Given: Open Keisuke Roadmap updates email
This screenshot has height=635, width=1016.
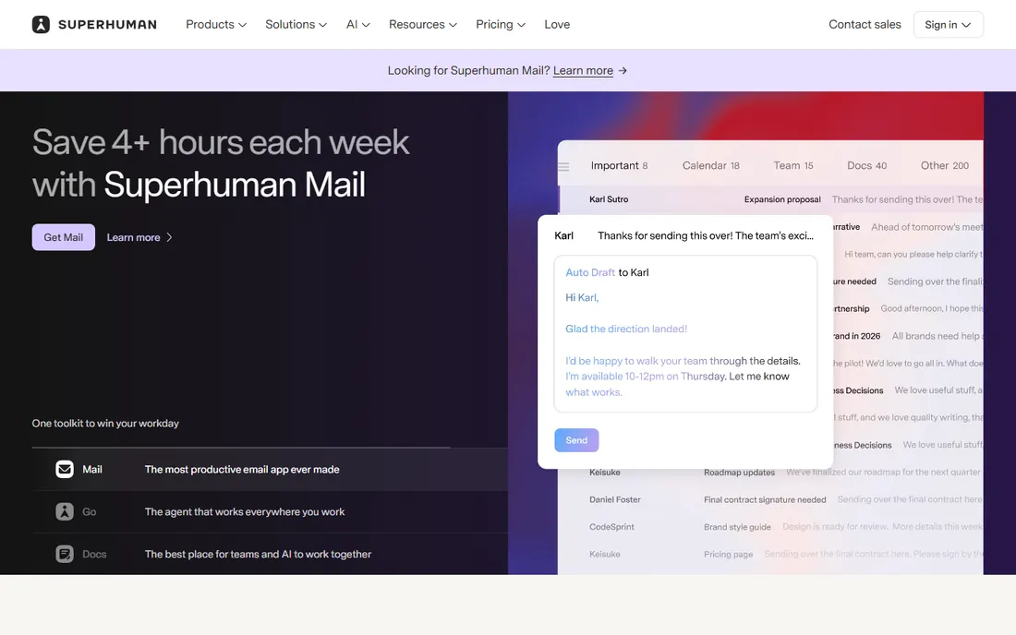Looking at the screenshot, I should 771,473.
